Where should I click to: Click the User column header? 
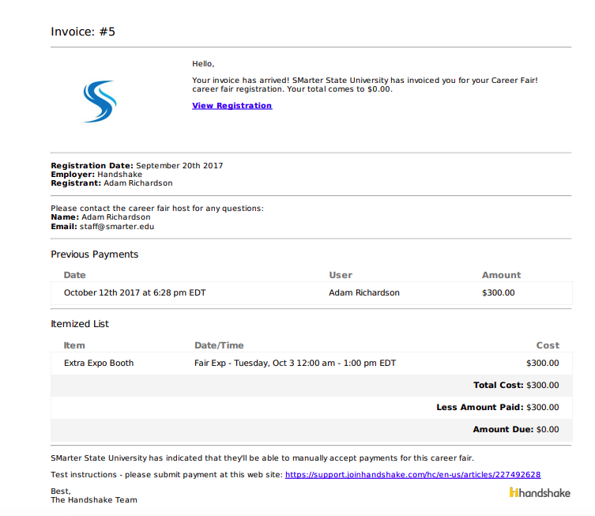coord(341,275)
